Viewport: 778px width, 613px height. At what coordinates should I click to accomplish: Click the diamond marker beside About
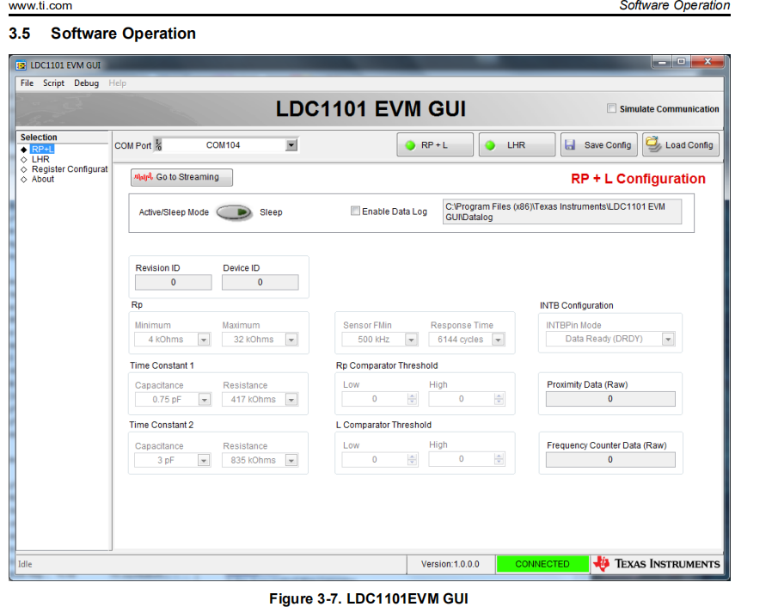pyautogui.click(x=23, y=179)
